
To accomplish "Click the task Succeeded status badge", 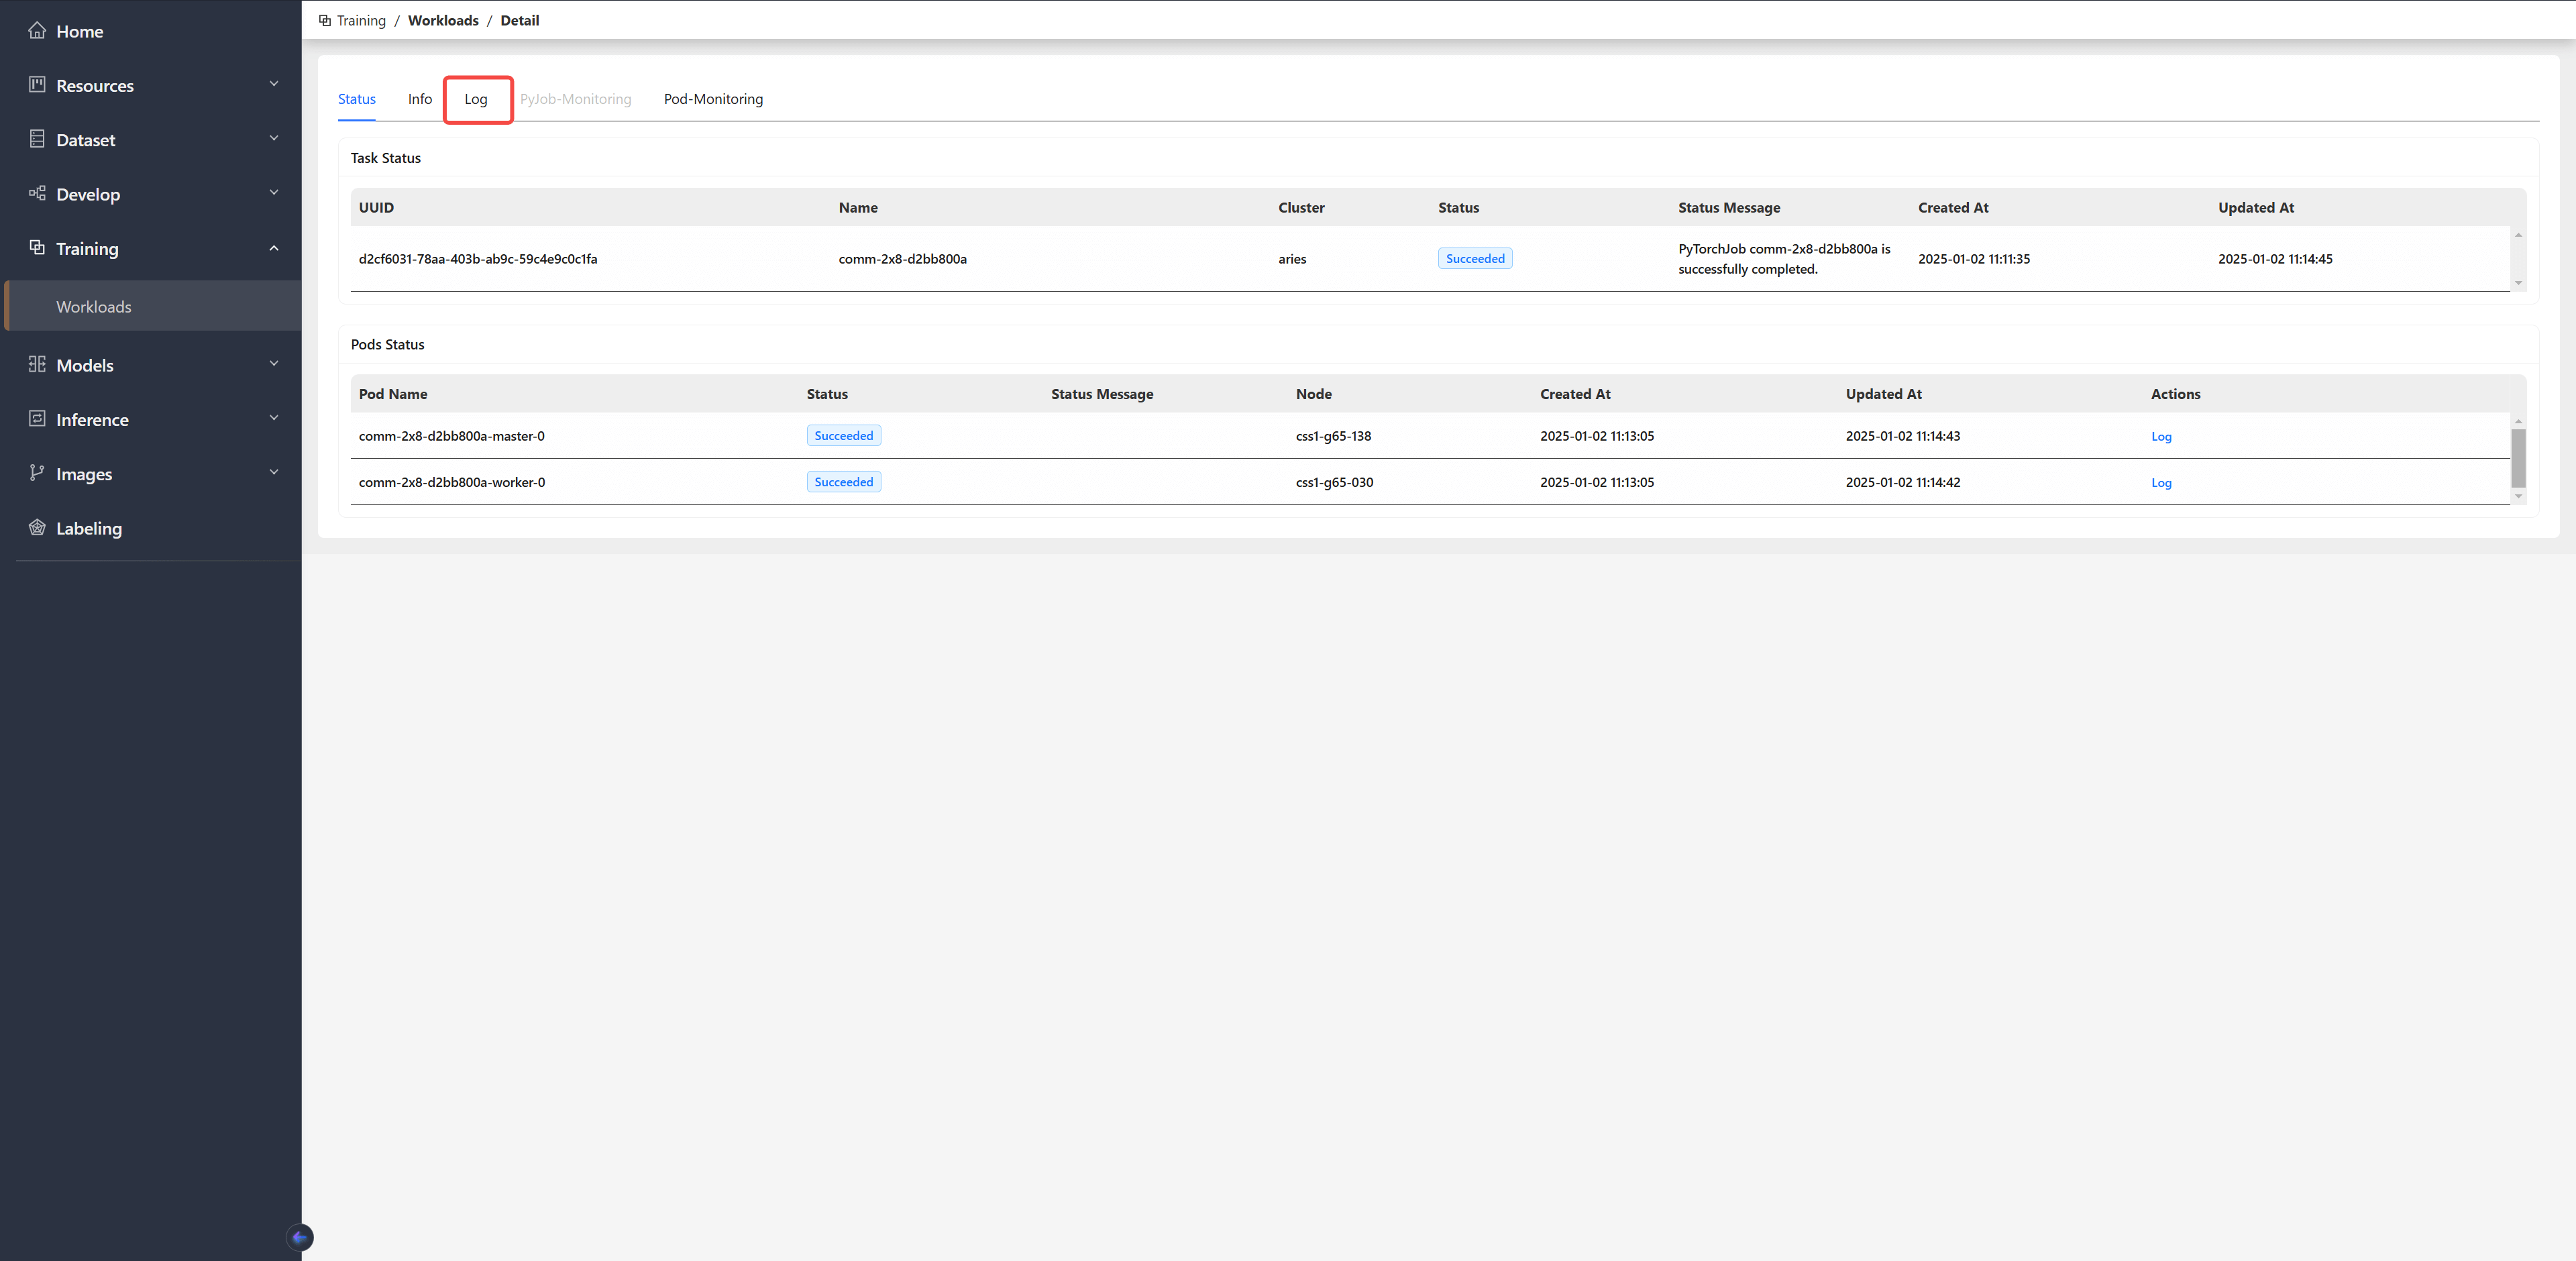I will (x=1475, y=258).
